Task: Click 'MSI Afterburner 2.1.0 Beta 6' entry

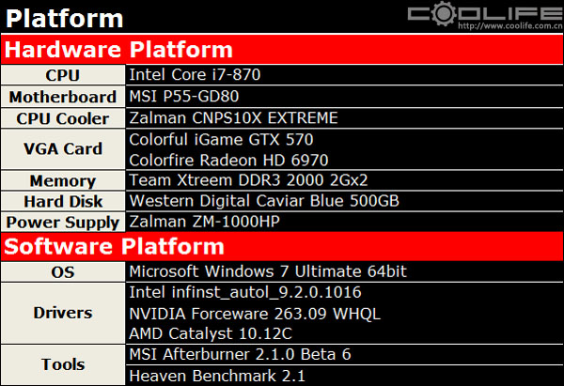Action: [240, 354]
